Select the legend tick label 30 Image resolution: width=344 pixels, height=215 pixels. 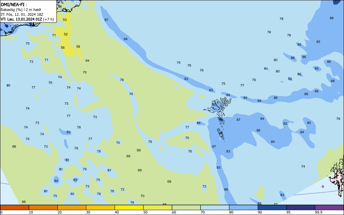(x=88, y=212)
